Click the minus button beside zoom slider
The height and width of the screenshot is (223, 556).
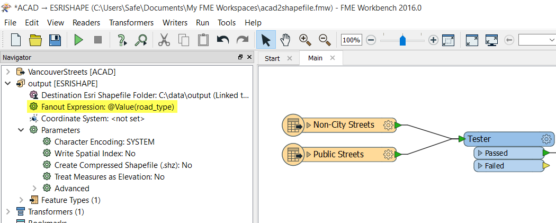point(371,40)
